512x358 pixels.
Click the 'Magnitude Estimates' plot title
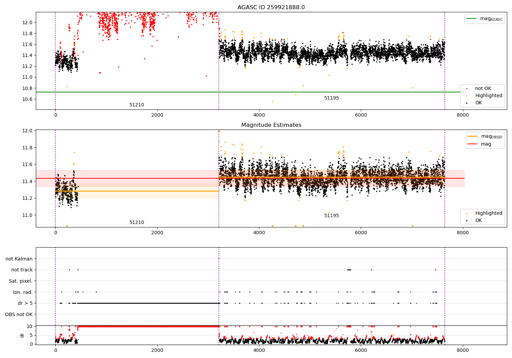[271, 125]
